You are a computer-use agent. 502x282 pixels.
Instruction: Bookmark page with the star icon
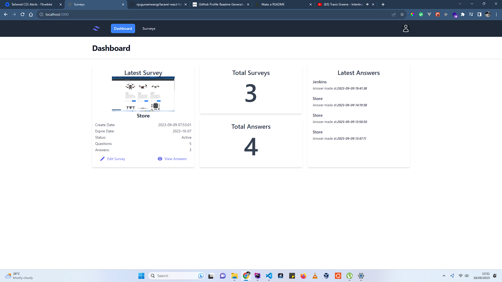pyautogui.click(x=402, y=14)
